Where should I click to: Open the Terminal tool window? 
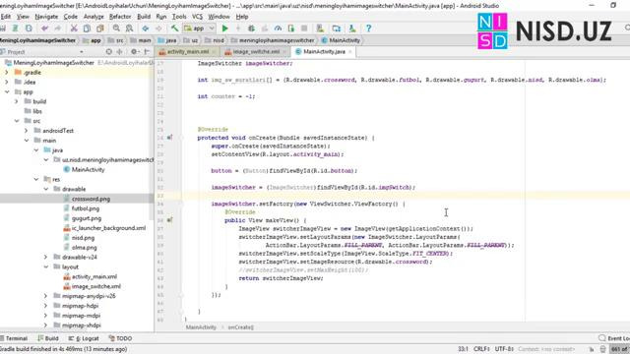tap(14, 338)
